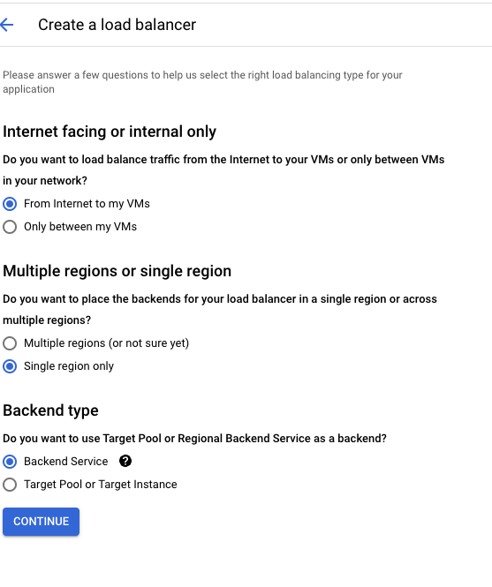Click the blue CONTINUE button

point(41,522)
